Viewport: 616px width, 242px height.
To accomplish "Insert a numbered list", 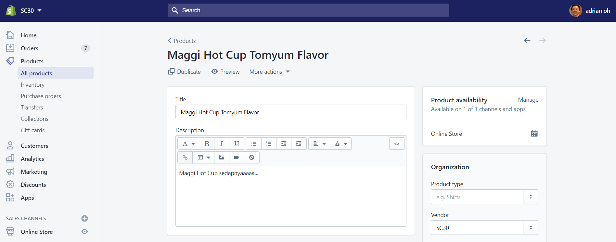I will (x=269, y=144).
